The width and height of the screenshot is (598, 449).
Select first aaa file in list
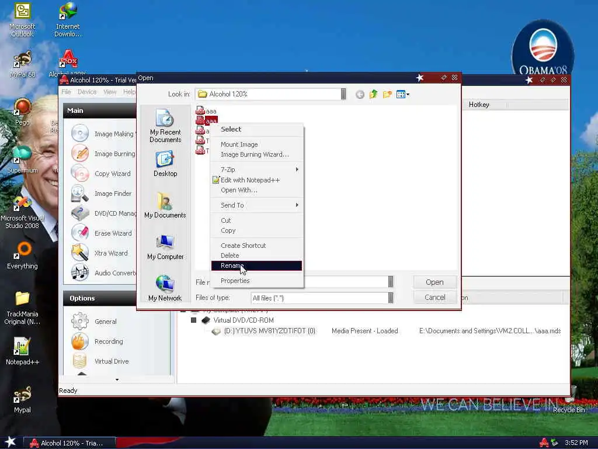[206, 111]
